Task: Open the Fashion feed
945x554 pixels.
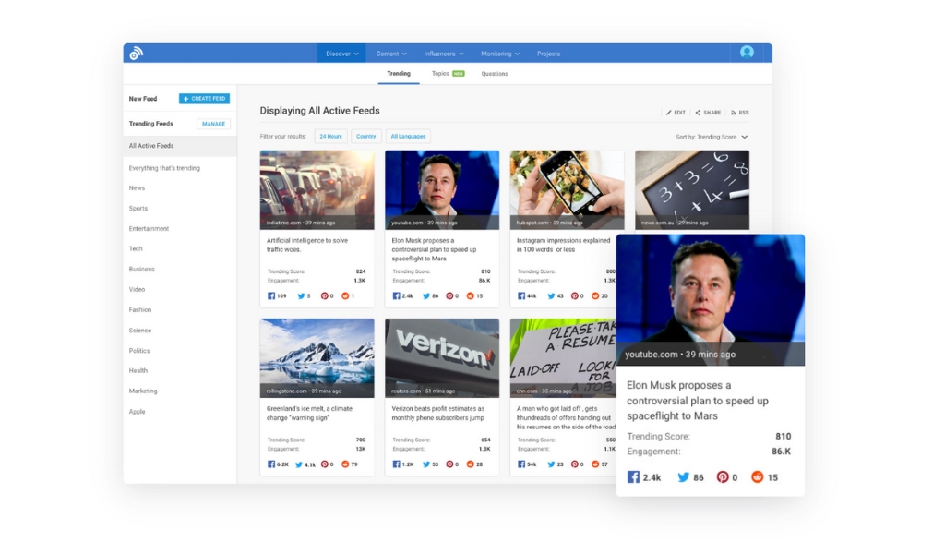Action: (140, 310)
